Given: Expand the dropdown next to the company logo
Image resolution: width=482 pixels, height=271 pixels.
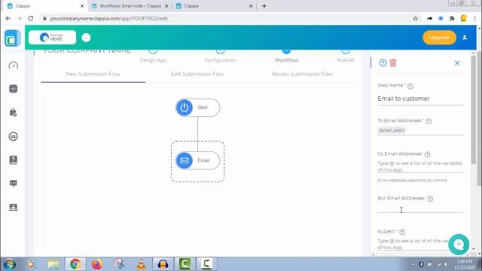Looking at the screenshot, I should coord(86,38).
